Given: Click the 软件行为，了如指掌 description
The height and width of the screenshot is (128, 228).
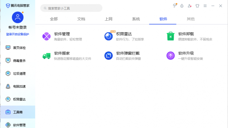Looking at the screenshot, I should point(130,39).
